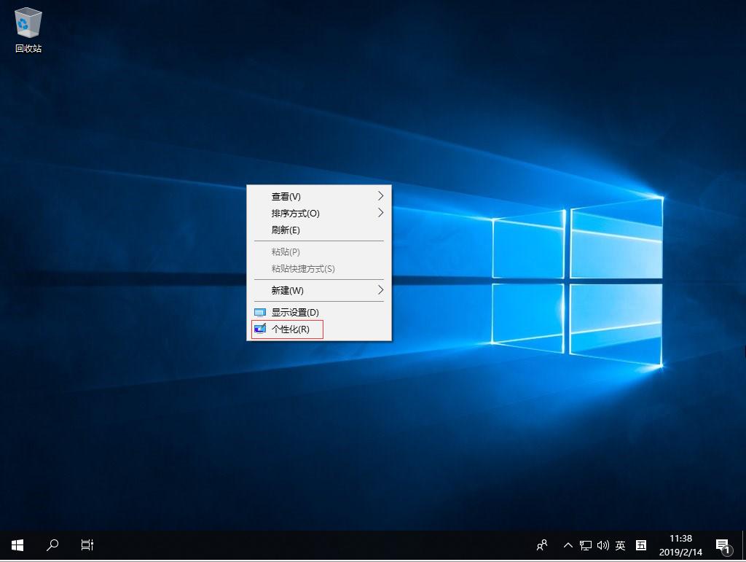
Task: Select 个性化(R) from the context menu
Action: (291, 329)
